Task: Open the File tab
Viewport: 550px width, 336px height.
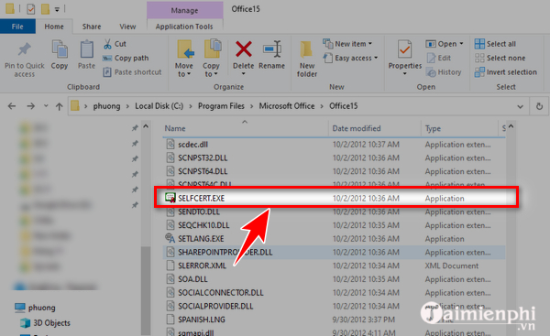Action: coord(17,27)
